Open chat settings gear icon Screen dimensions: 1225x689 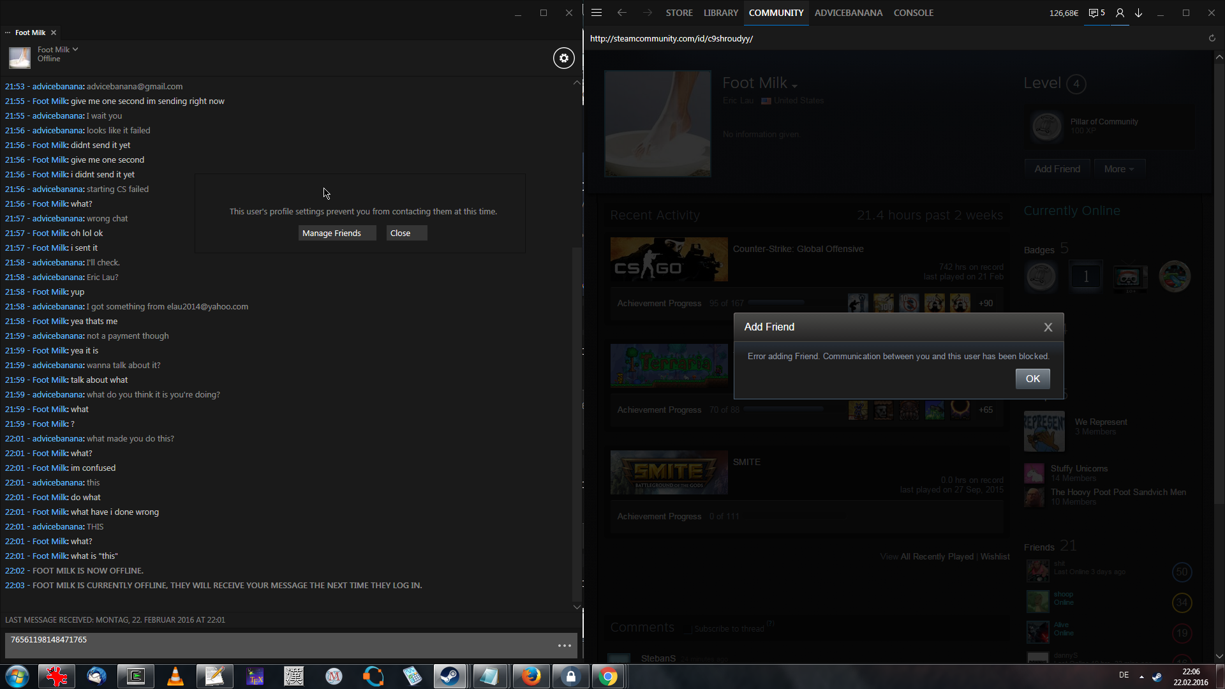[563, 58]
